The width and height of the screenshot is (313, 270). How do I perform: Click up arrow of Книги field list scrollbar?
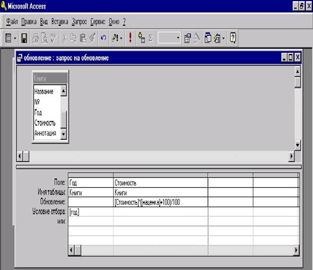(64, 91)
